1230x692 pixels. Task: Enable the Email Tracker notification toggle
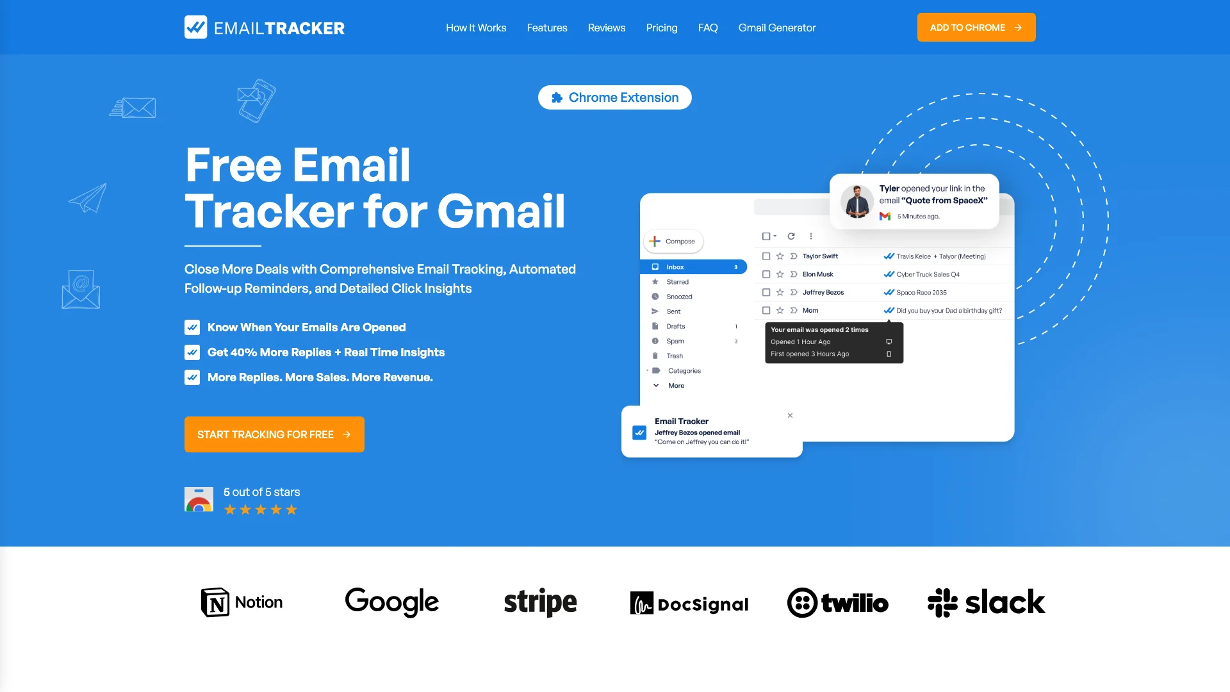641,432
